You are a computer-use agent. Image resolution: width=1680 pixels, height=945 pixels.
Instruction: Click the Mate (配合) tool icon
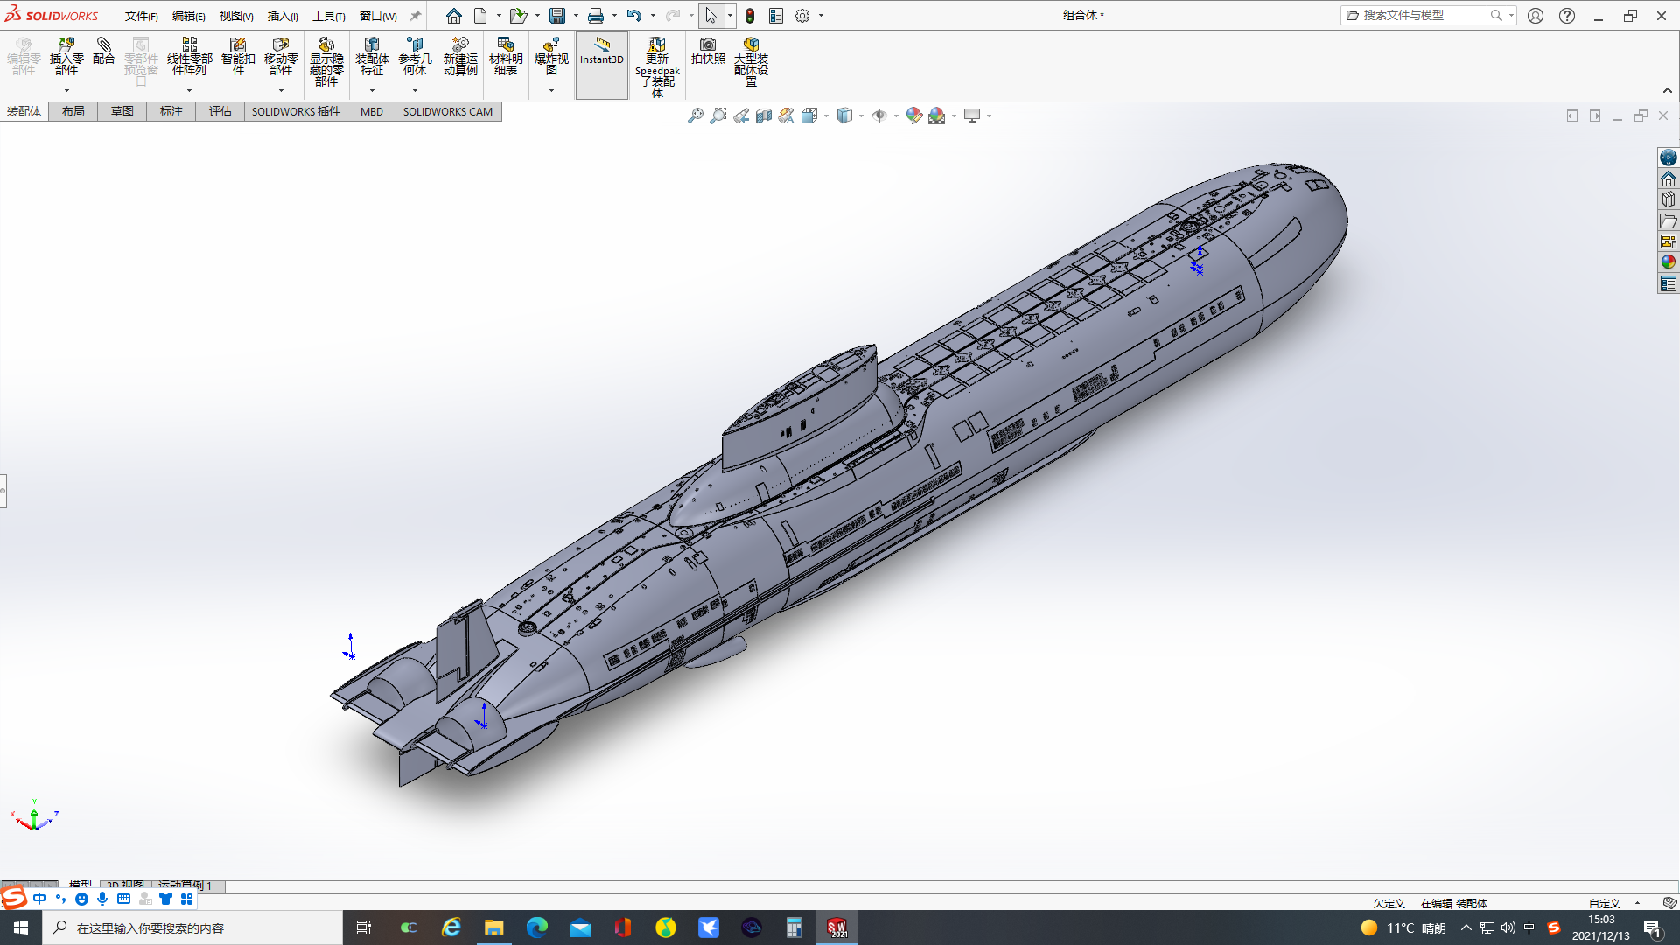[103, 51]
